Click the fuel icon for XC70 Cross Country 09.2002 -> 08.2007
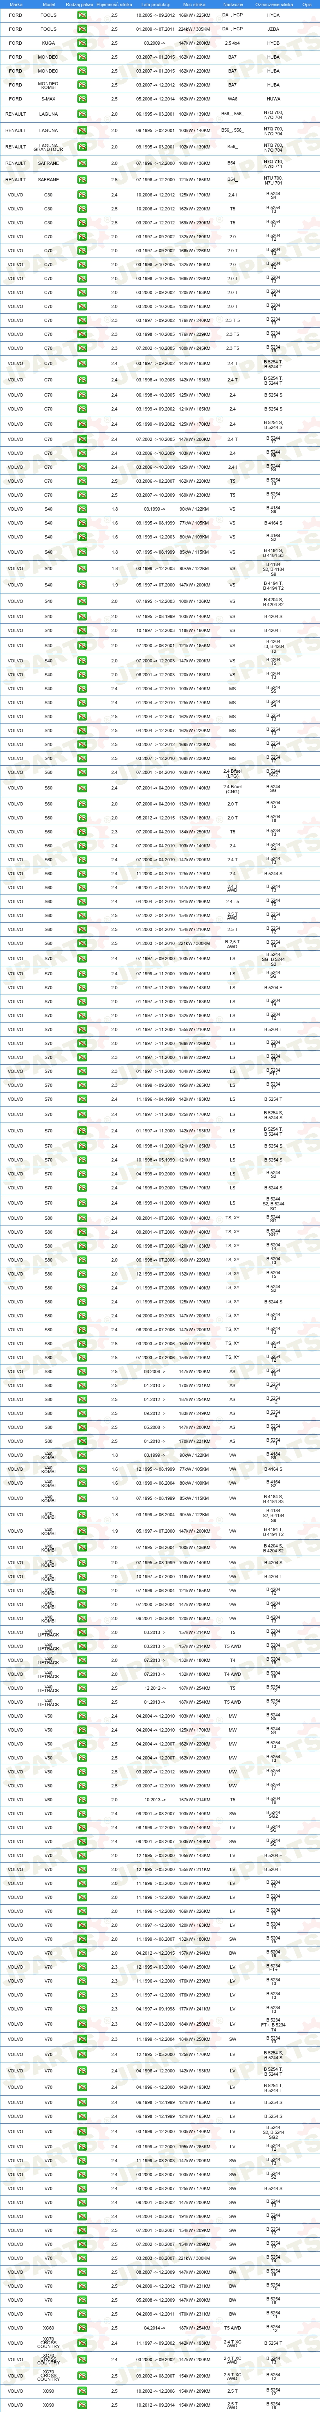The height and width of the screenshot is (2412, 320). tap(82, 2375)
